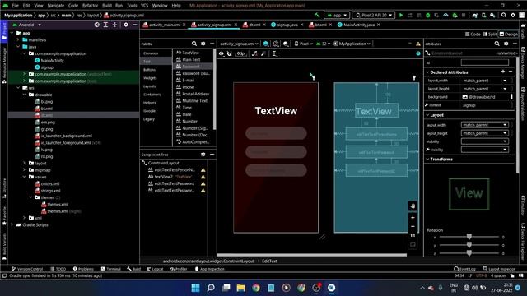Click the Project panel options gear

pos(126,25)
